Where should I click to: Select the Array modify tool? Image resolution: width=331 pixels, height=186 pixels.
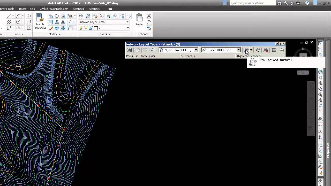point(63,28)
